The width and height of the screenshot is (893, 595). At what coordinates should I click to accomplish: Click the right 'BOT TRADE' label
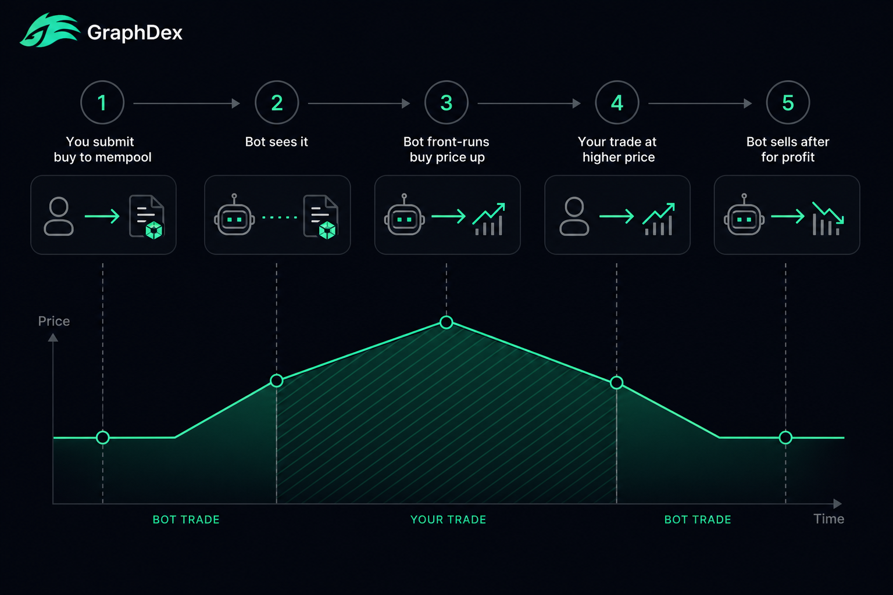pyautogui.click(x=698, y=519)
